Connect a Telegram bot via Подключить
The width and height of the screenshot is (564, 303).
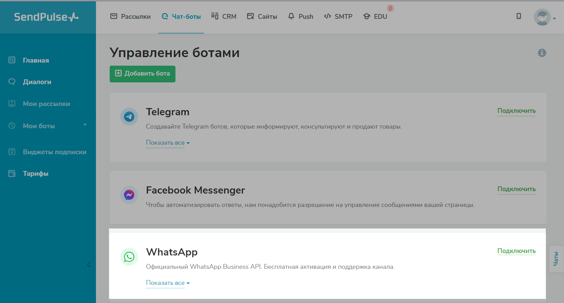516,111
